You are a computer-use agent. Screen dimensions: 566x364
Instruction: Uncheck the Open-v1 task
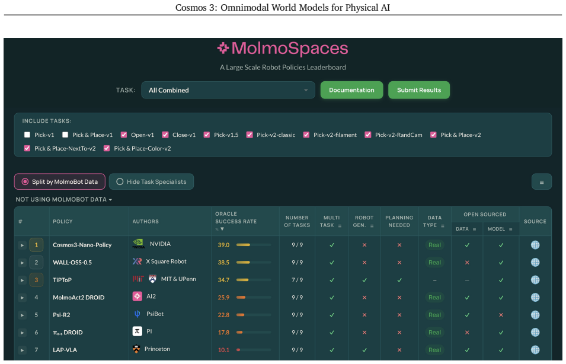point(123,135)
